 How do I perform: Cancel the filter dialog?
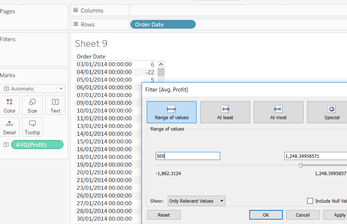click(302, 215)
